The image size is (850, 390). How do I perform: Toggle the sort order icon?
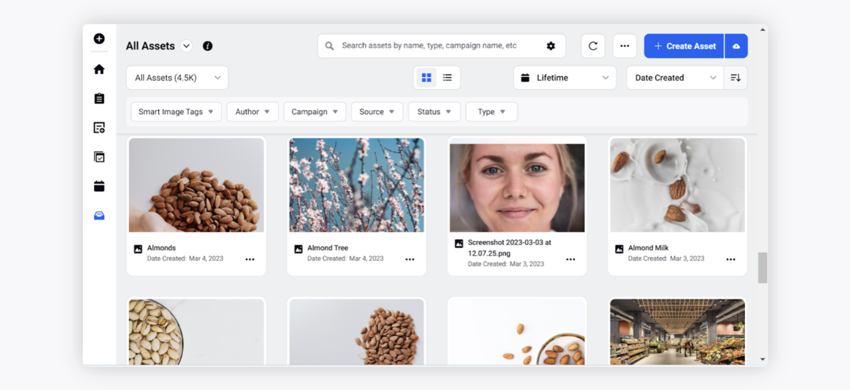click(x=736, y=78)
